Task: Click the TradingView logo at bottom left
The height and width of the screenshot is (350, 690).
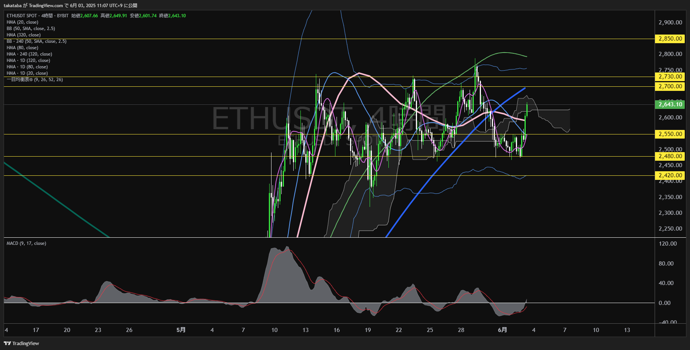Action: (21, 343)
